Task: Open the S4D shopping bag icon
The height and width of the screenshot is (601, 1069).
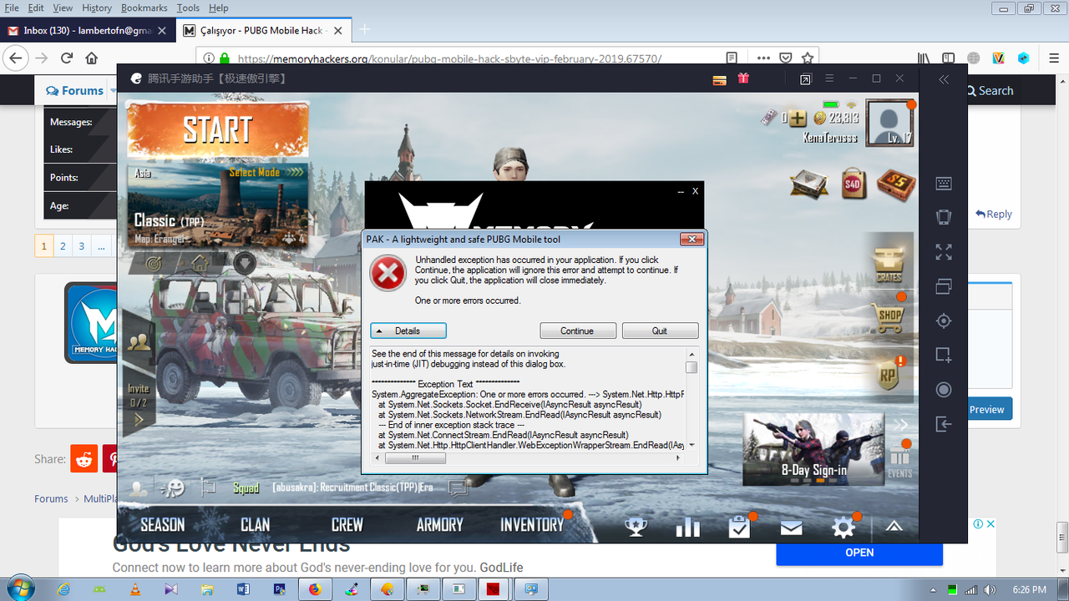Action: tap(854, 184)
